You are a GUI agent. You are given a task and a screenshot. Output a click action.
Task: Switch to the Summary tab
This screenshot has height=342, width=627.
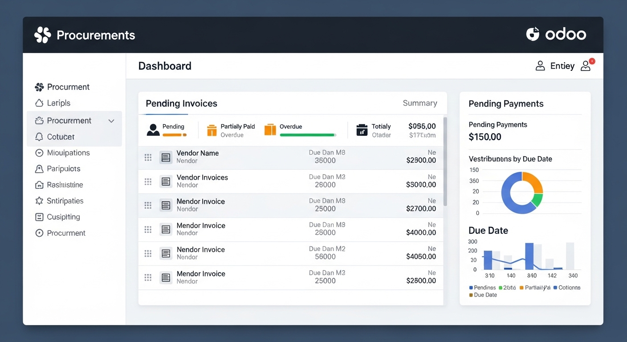coord(419,103)
